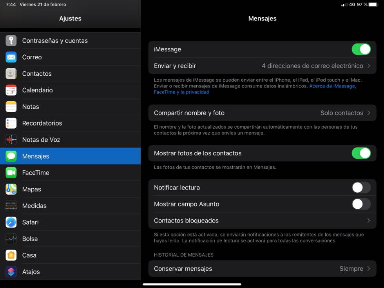Tap the Contraseñas y cuentas key icon
384x288 pixels.
point(11,40)
